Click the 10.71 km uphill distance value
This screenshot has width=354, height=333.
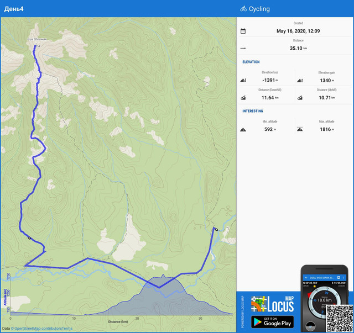[x=327, y=98]
